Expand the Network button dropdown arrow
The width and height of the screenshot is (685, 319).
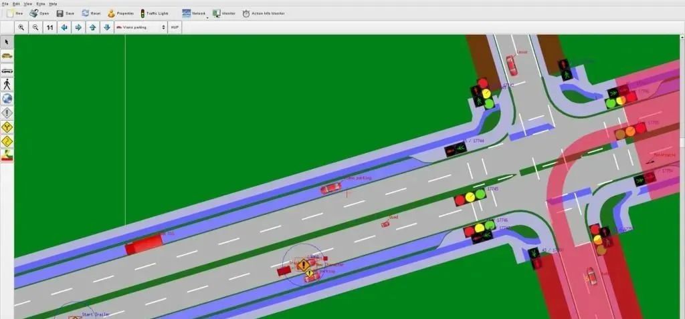207,17
